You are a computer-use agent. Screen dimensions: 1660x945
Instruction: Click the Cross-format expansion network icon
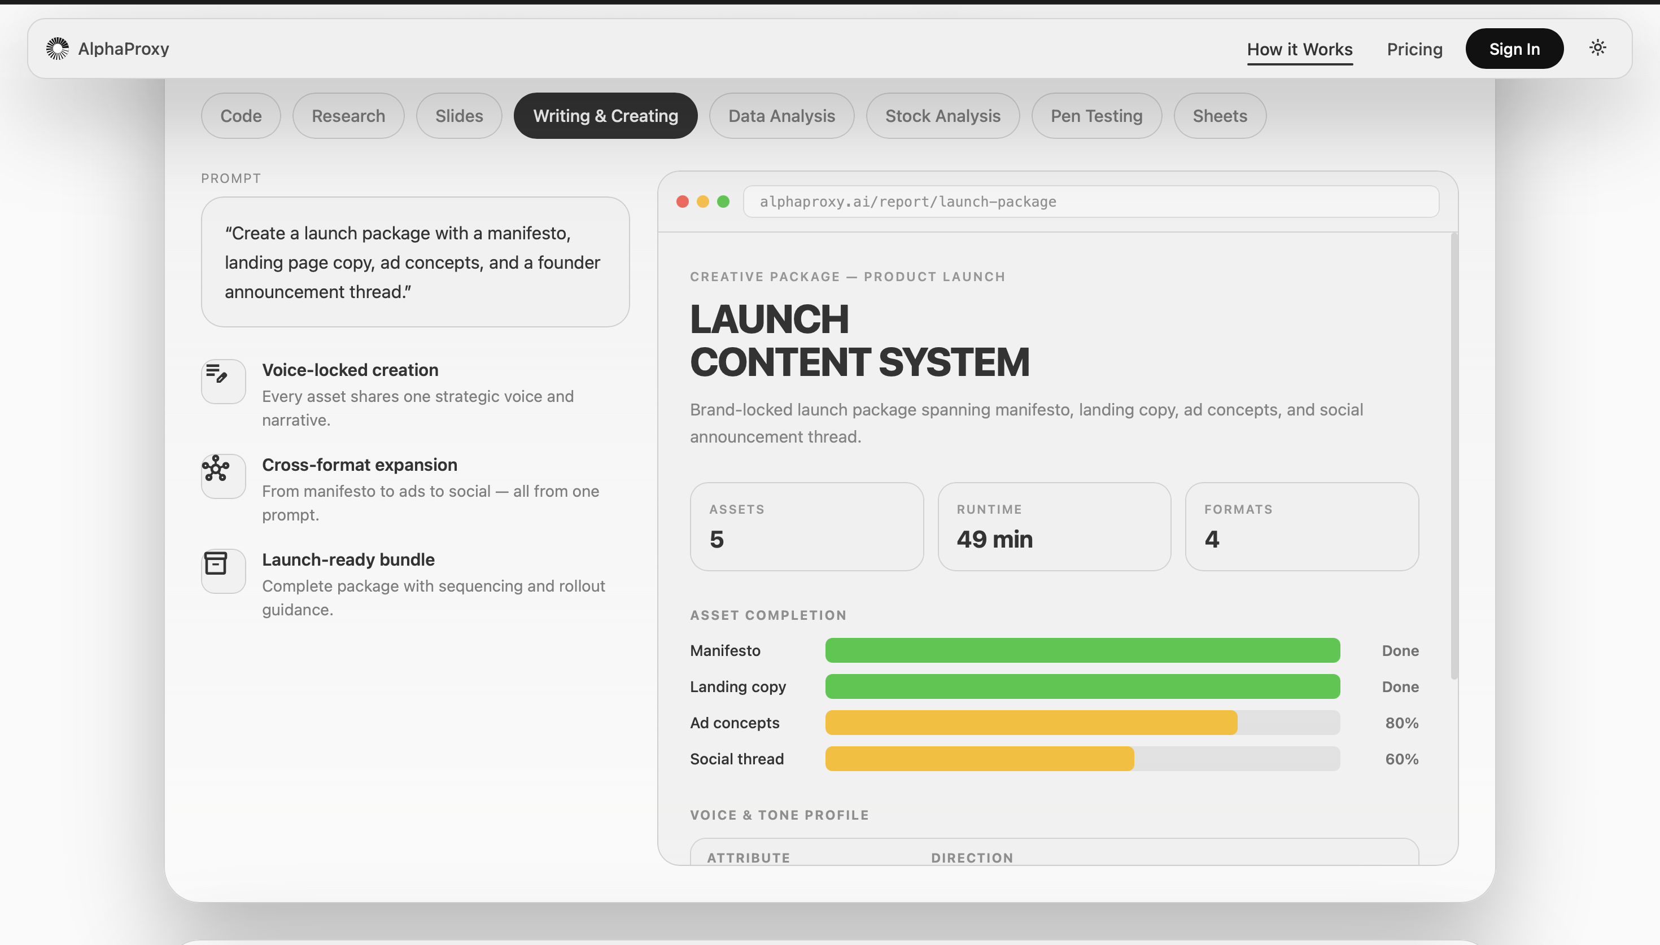pyautogui.click(x=216, y=468)
